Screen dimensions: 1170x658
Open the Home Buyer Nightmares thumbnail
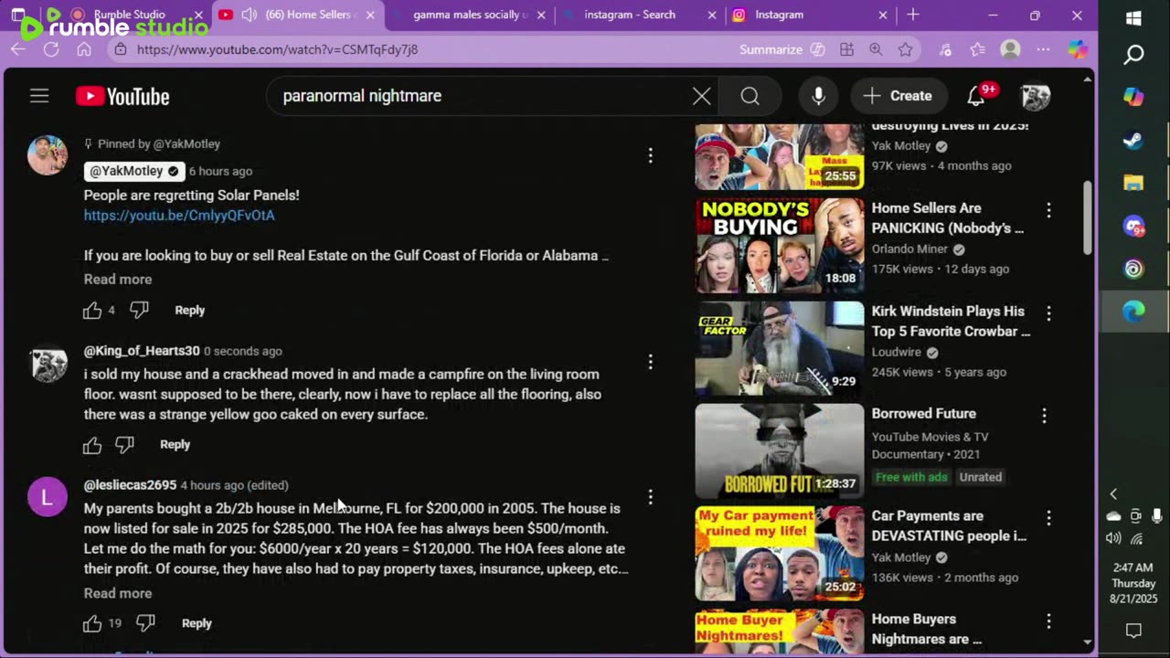[779, 629]
